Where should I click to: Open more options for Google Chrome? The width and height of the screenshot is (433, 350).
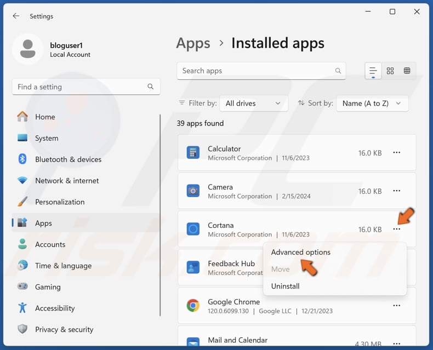[397, 306]
